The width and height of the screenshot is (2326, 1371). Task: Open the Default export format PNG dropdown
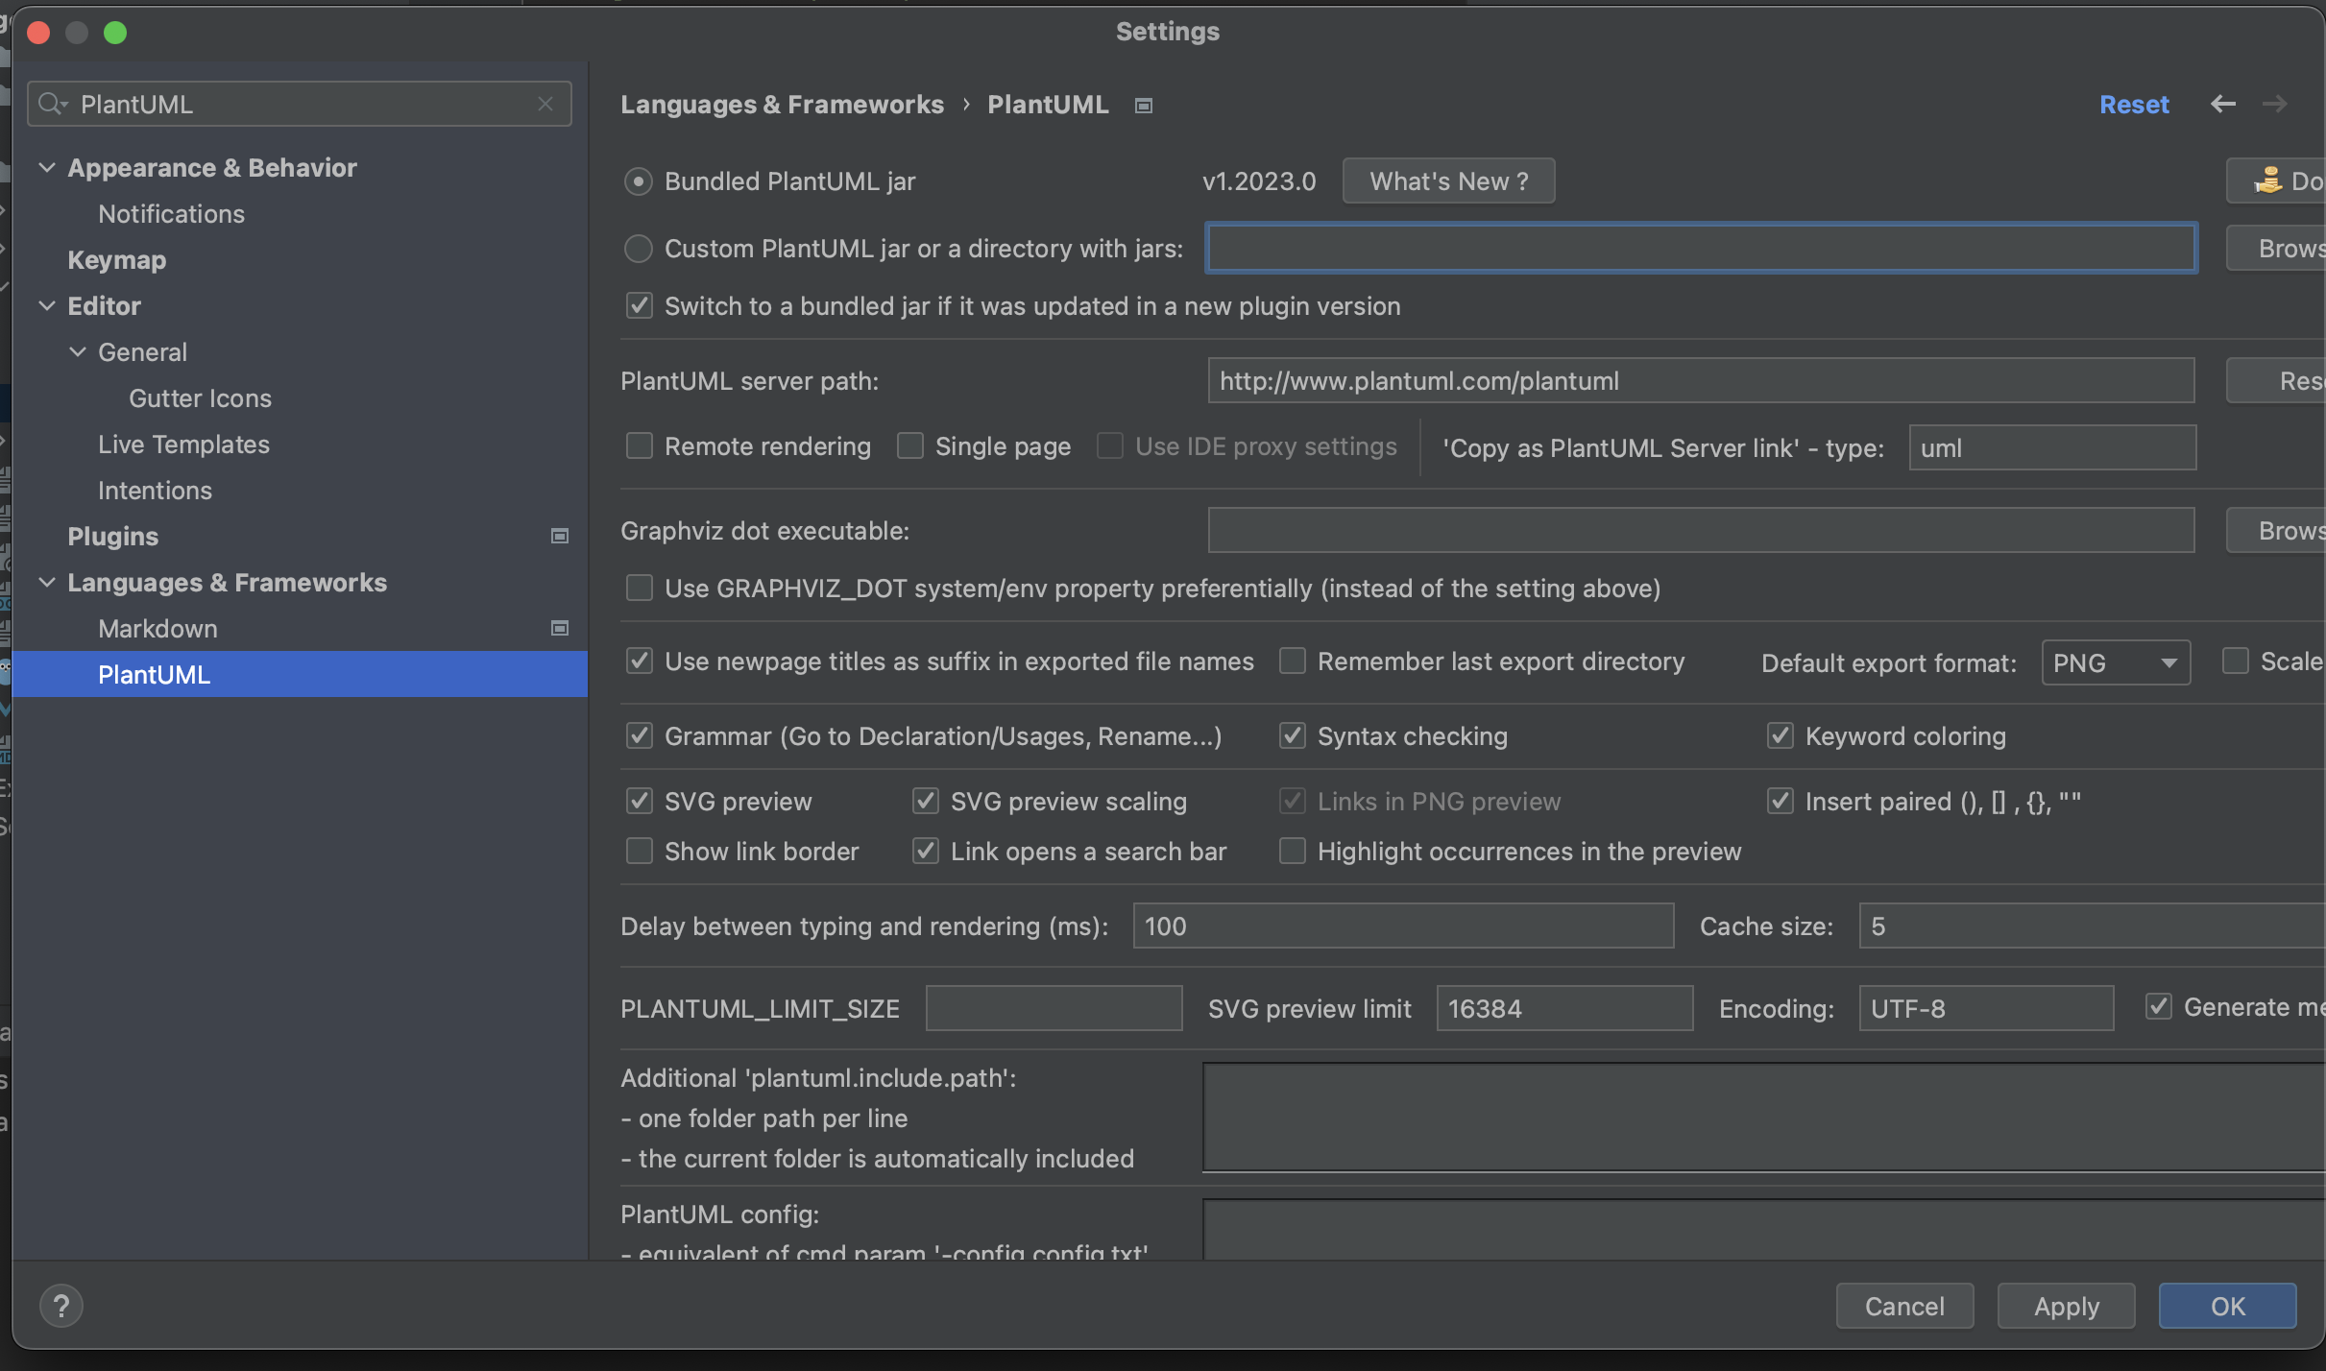(x=2116, y=662)
